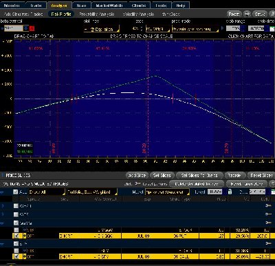
Task: Expand the first collapsed symbol group
Action: pos(3,206)
